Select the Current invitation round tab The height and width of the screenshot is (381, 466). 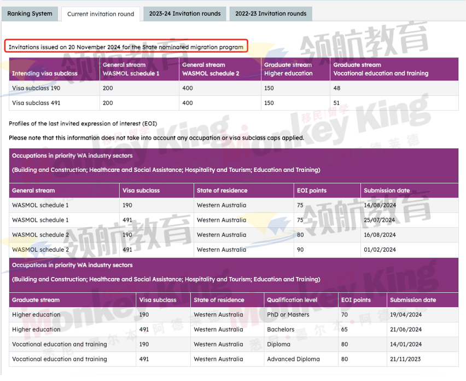point(101,14)
